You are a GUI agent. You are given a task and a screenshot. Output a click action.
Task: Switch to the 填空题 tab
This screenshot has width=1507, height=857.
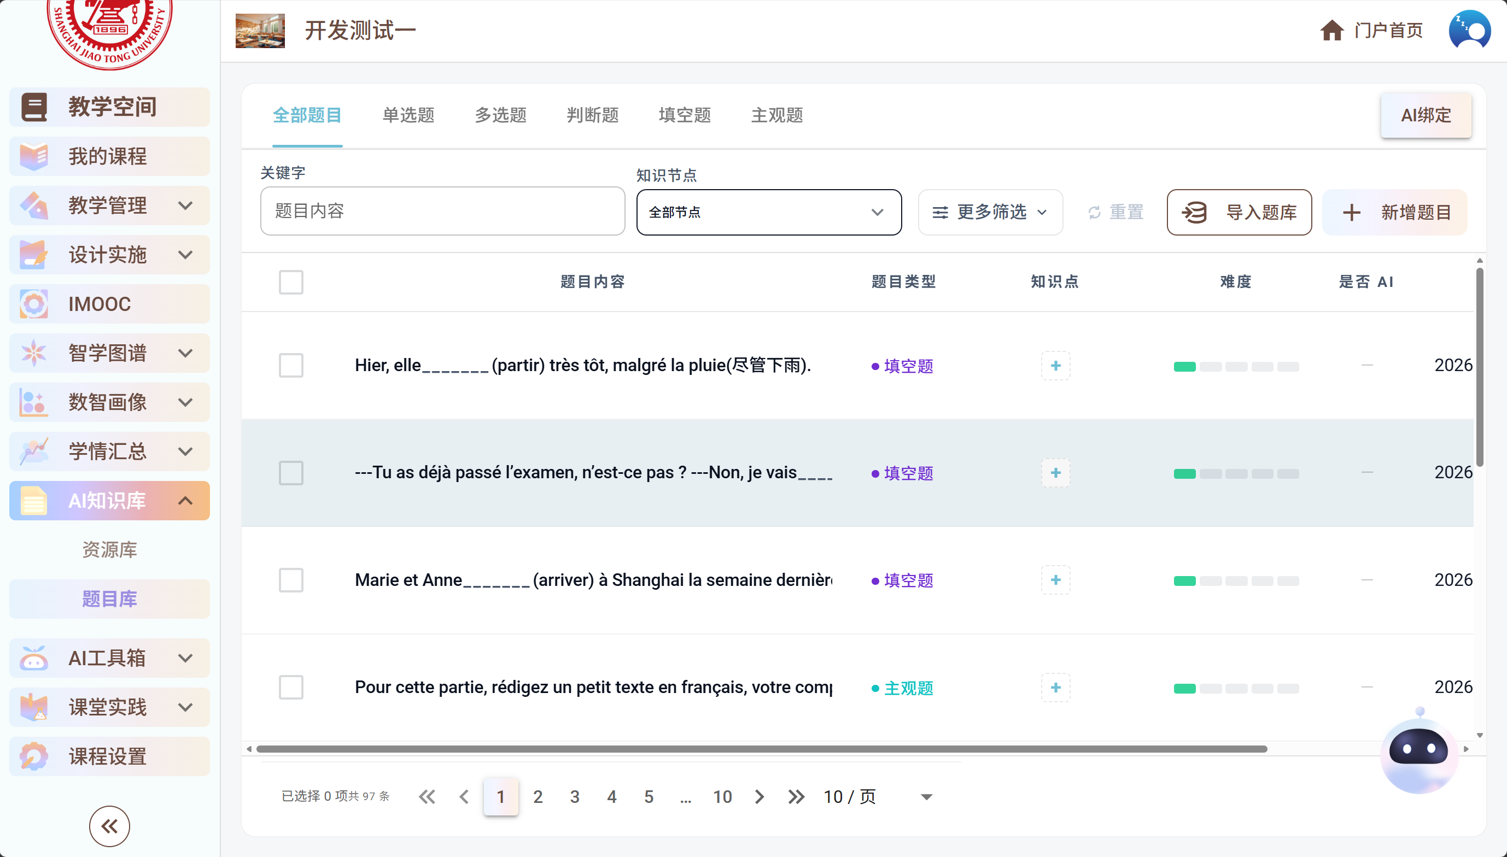(685, 115)
